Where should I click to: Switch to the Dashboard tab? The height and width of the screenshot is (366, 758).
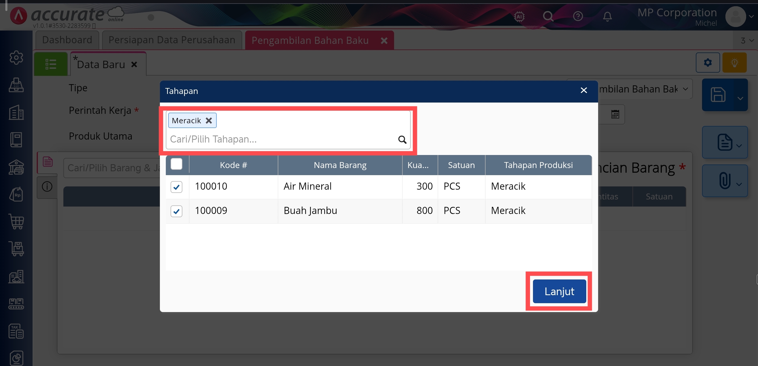[67, 40]
